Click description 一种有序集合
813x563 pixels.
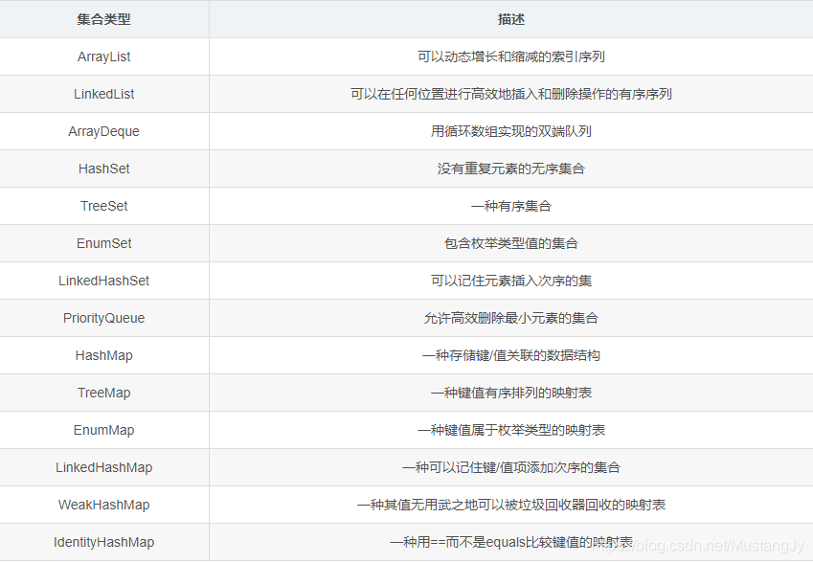coord(510,206)
